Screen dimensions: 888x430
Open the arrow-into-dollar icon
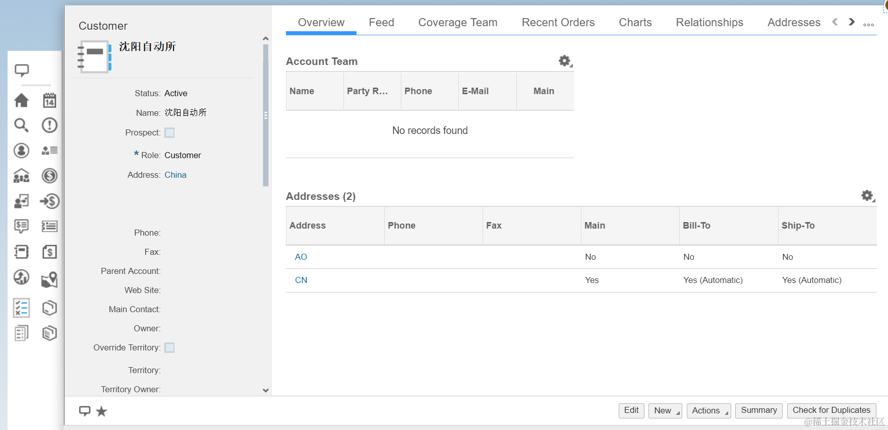tap(49, 201)
